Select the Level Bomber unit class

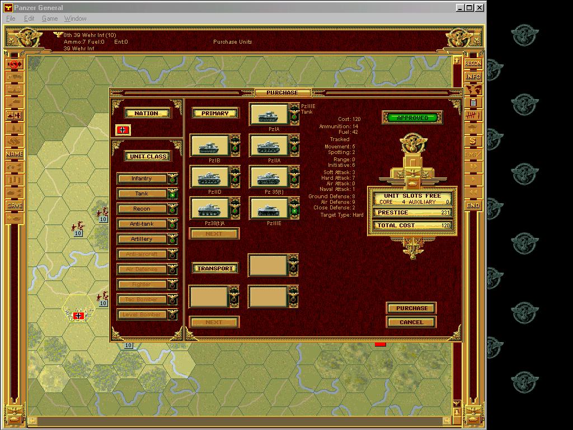[147, 315]
